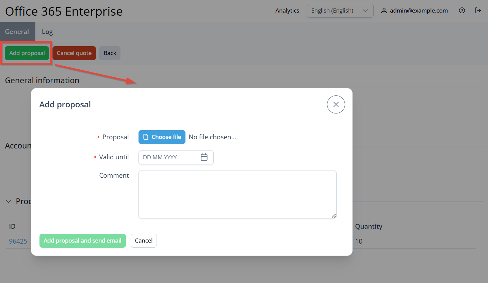
Task: Click the Add proposal dialog title
Action: click(65, 105)
